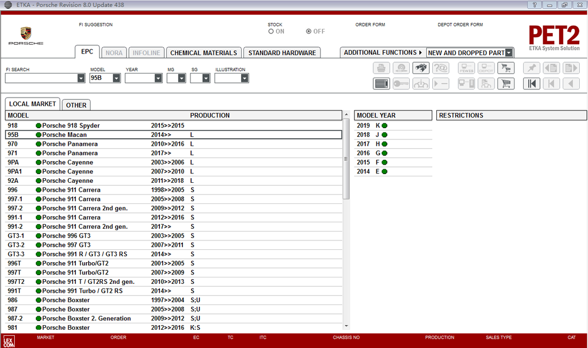Set STOCK to OFF

pyautogui.click(x=309, y=32)
